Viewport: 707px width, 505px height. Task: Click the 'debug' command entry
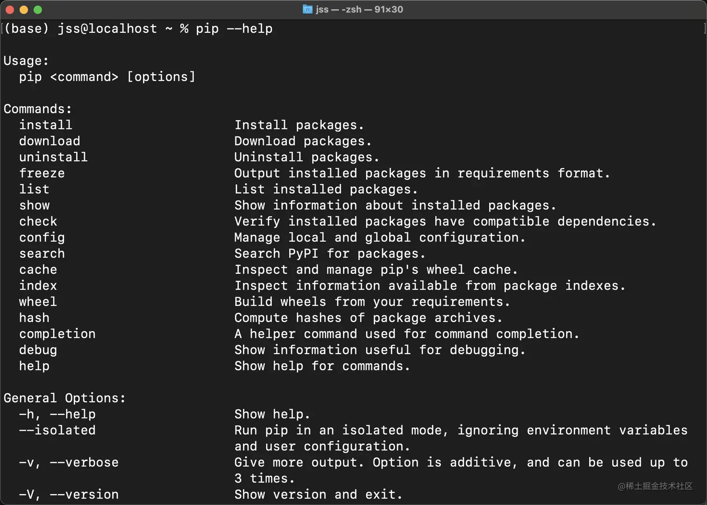coord(38,350)
